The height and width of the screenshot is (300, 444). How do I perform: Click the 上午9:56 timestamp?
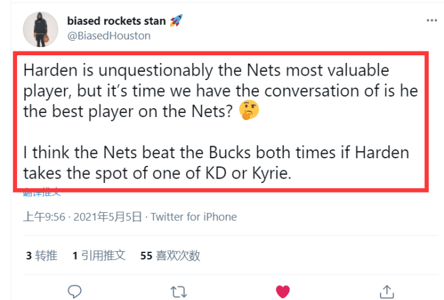(x=45, y=217)
